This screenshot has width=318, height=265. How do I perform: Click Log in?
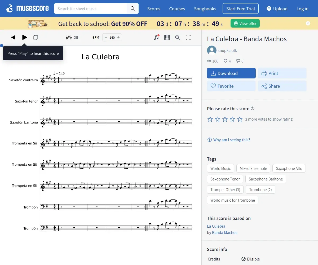[x=302, y=9]
